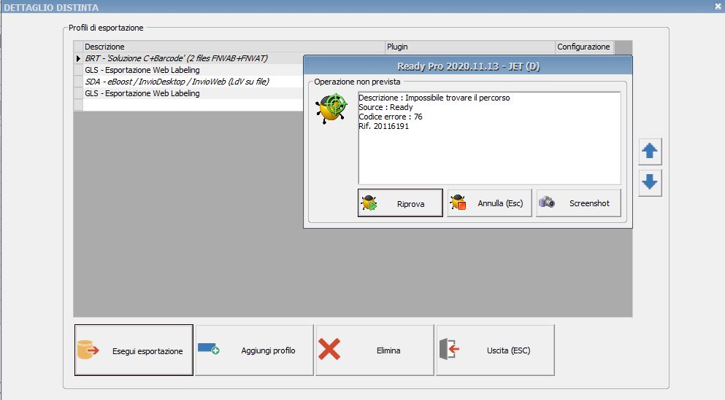This screenshot has width=725, height=400.
Task: Click the Descrizione column header
Action: 234,47
